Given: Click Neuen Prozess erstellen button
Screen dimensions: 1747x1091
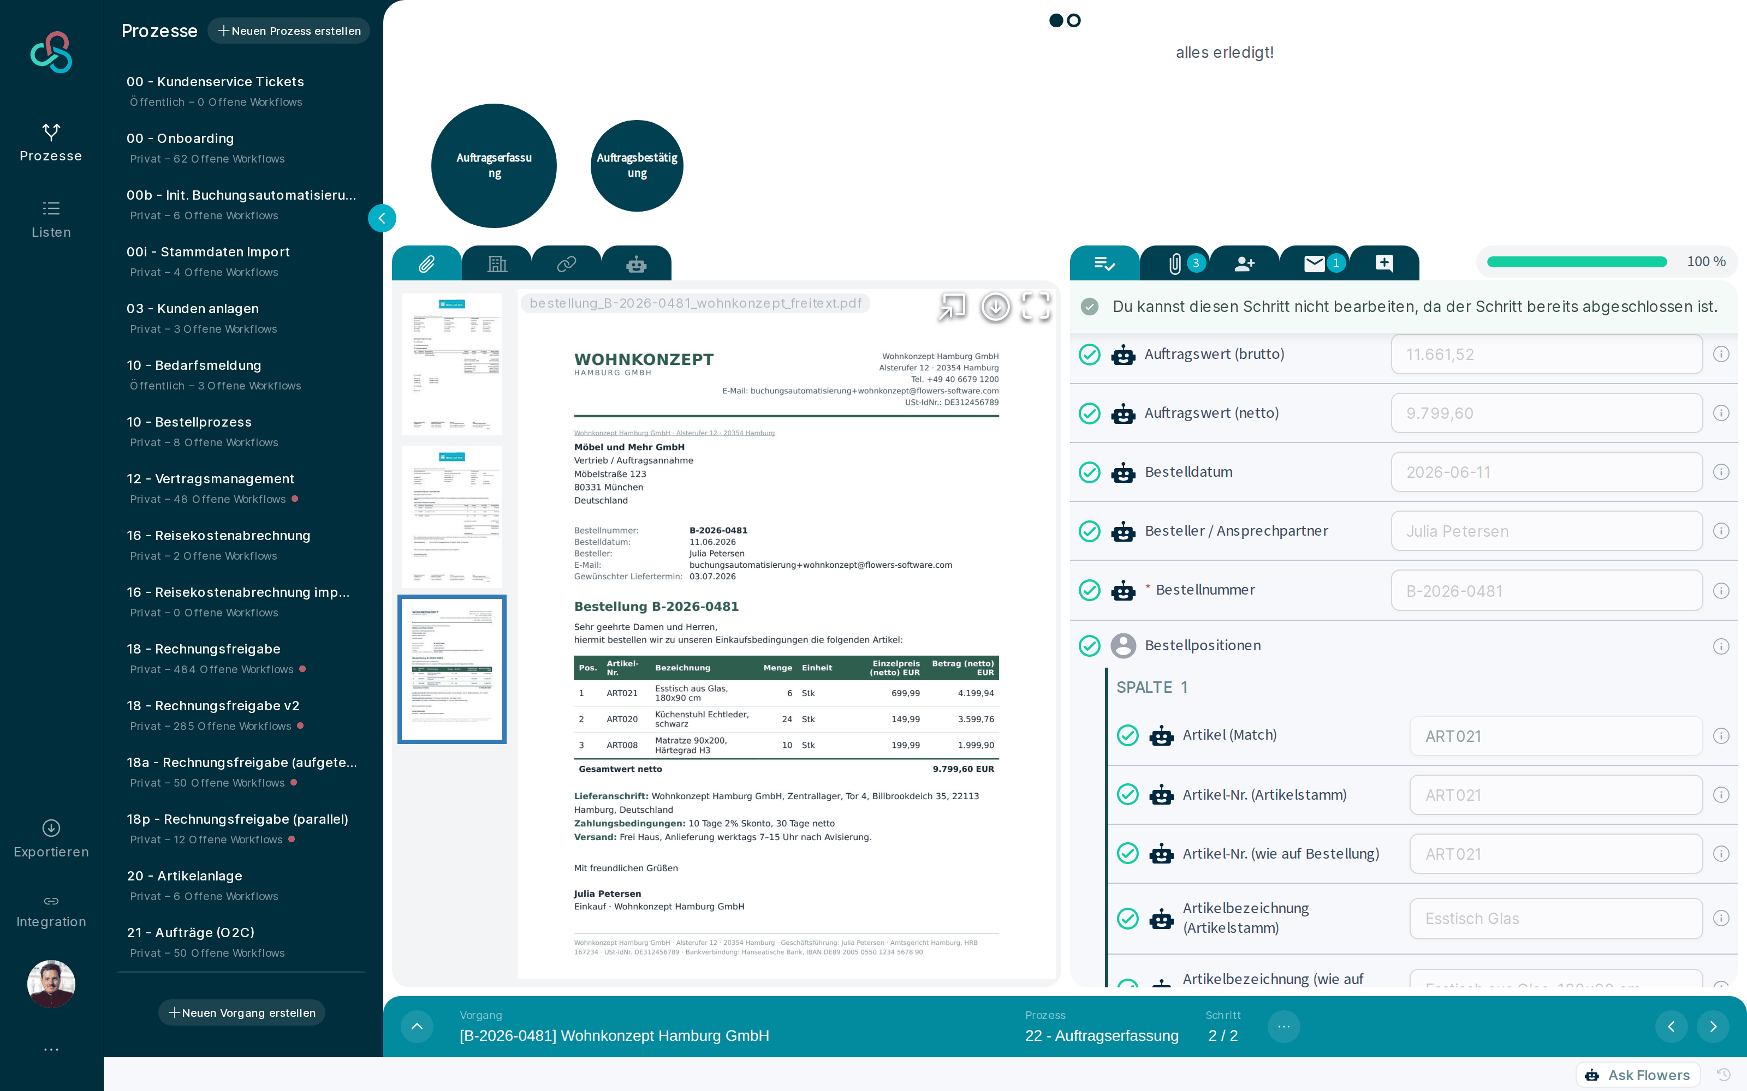Looking at the screenshot, I should (x=289, y=31).
